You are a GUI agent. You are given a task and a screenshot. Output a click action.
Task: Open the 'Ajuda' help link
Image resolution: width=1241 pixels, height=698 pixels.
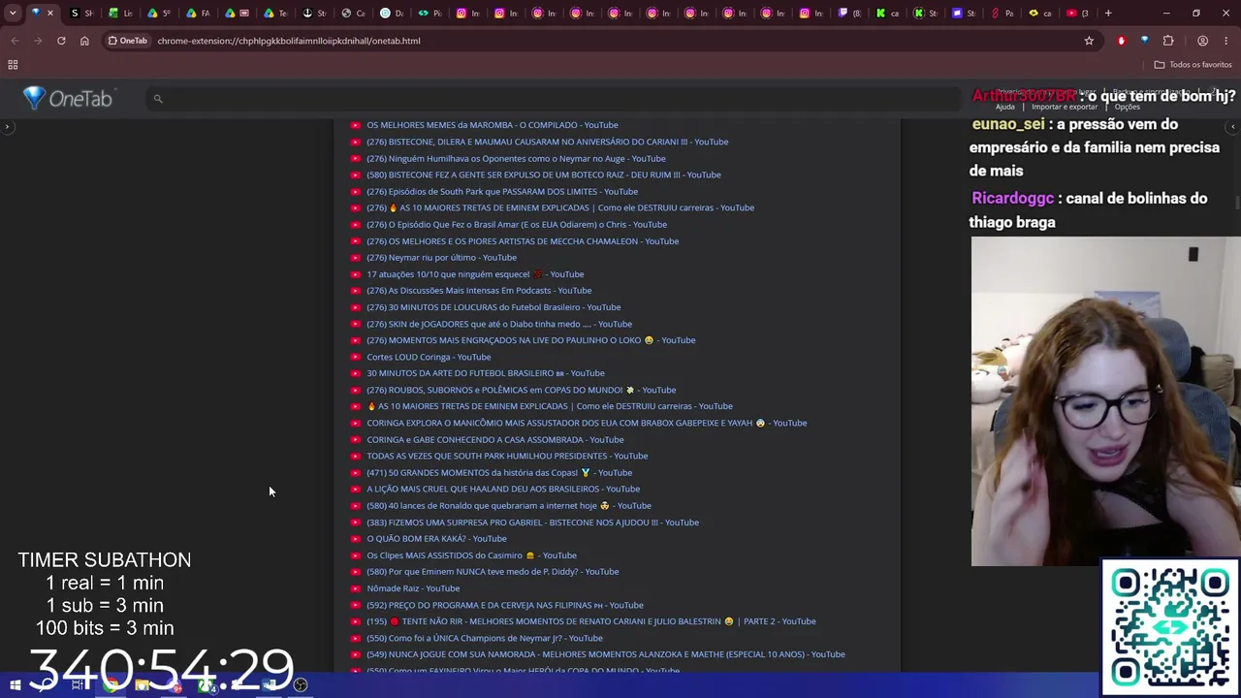coord(1005,107)
